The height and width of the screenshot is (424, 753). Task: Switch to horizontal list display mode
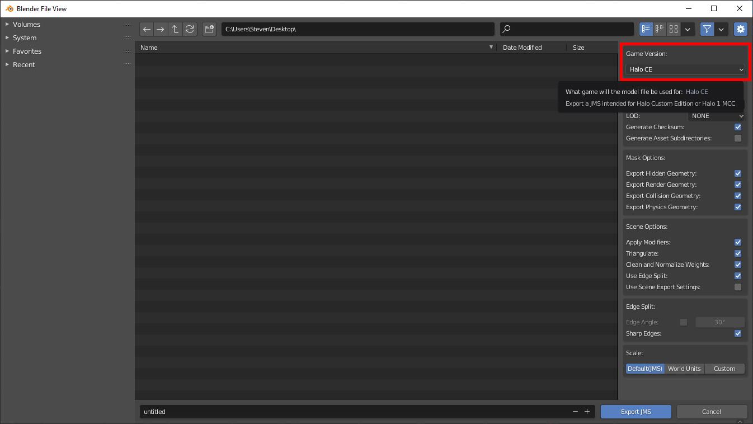[x=660, y=29]
